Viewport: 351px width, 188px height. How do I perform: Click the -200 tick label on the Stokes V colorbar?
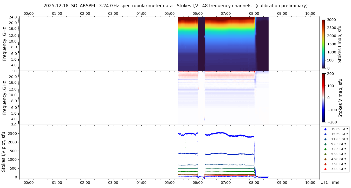[x=332, y=122]
